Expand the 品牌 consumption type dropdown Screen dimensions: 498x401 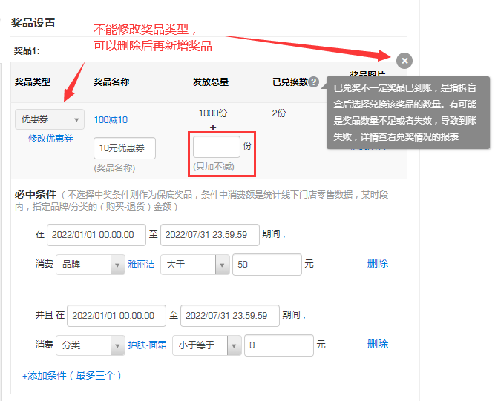coord(90,264)
